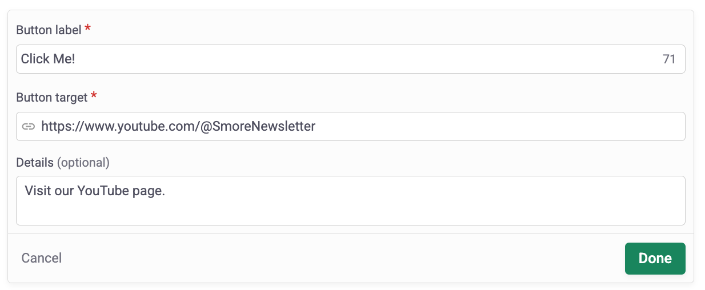Click the green Done button
The image size is (705, 290).
(655, 259)
